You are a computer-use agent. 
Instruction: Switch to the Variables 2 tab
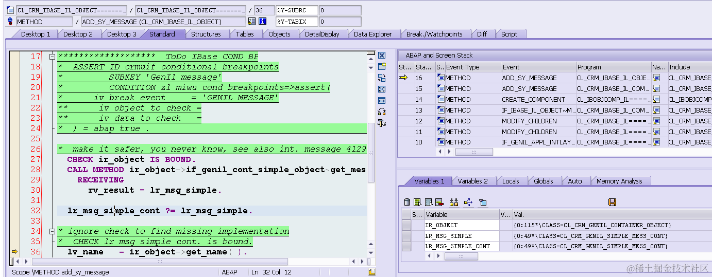(x=472, y=181)
